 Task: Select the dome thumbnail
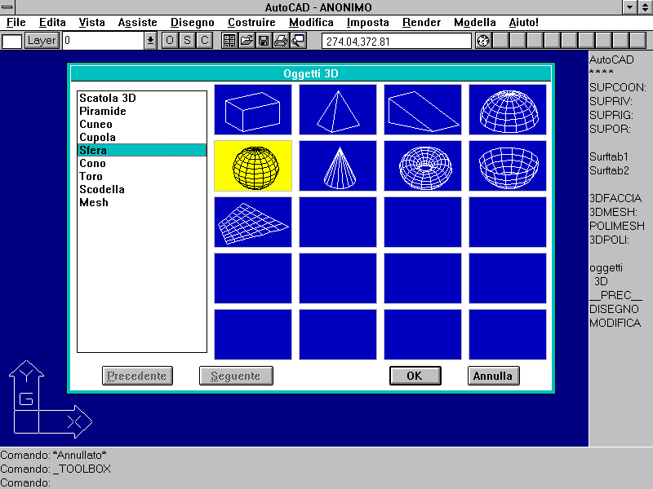508,110
